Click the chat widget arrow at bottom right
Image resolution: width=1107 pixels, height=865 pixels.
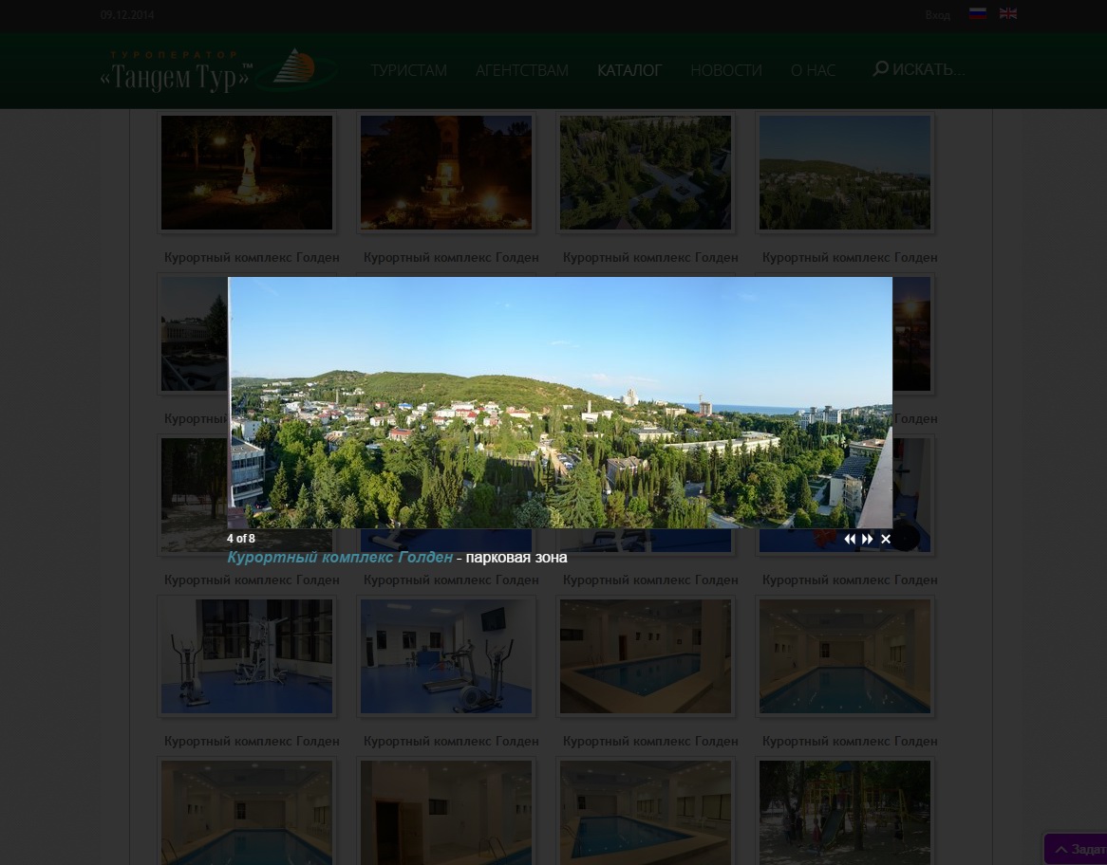[1061, 849]
